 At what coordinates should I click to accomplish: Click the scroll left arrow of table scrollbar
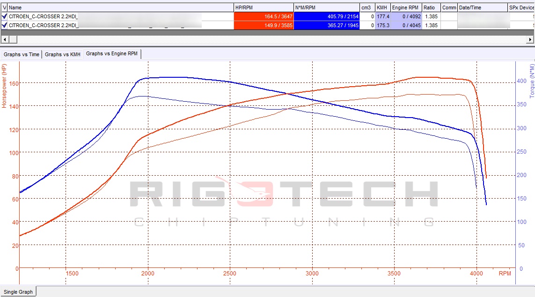click(4, 40)
